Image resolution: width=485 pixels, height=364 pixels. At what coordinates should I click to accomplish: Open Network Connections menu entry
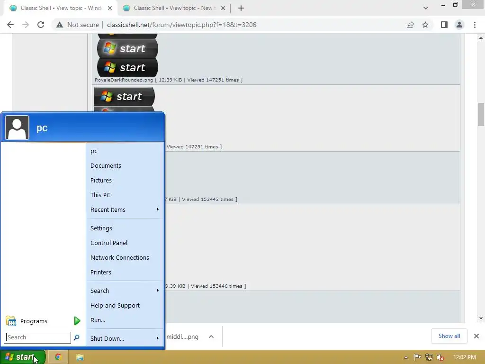coord(125,257)
